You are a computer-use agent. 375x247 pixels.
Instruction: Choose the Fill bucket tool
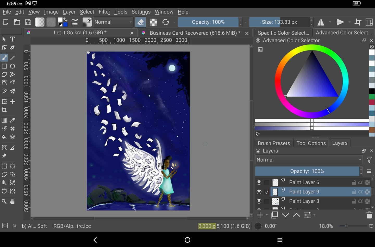tap(4, 137)
